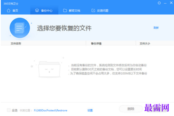Click the empty folder illustration
Viewport: 174px width, 116px height.
[x=49, y=69]
